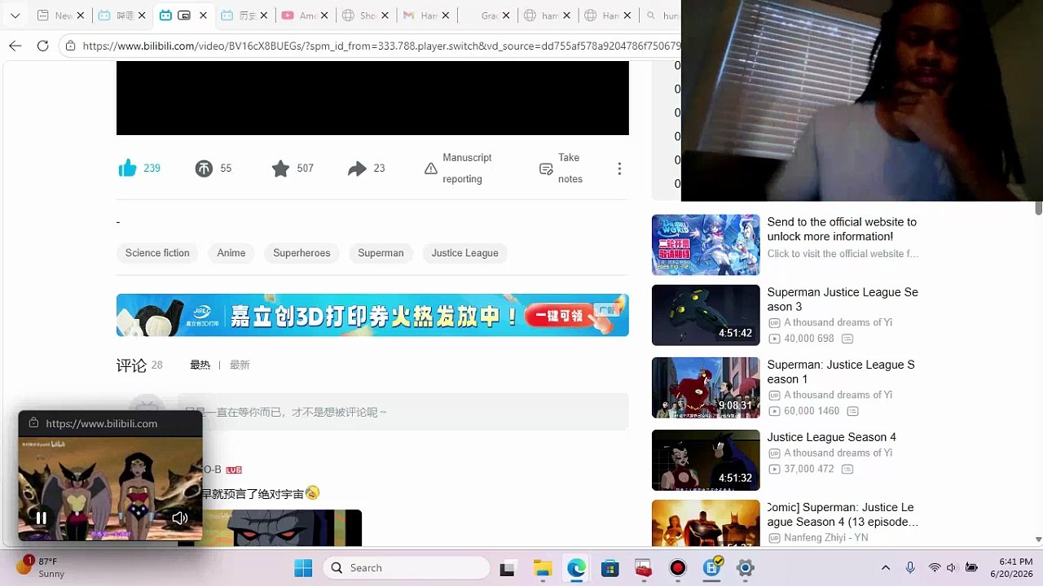Switch to the second bilibili tab
The width and height of the screenshot is (1043, 586).
tap(184, 15)
